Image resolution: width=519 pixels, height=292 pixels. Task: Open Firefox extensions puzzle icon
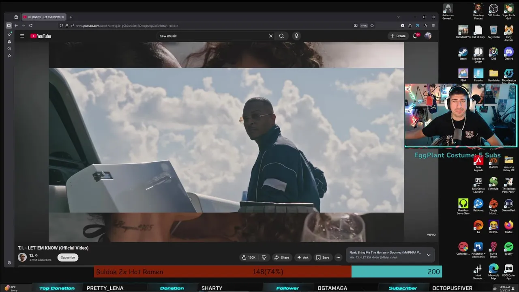[410, 26]
